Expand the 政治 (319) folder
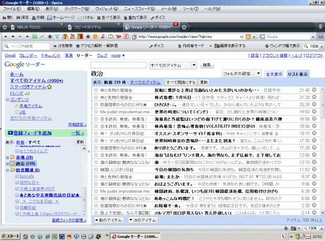Screen dimensions: 325x241 click(7, 164)
